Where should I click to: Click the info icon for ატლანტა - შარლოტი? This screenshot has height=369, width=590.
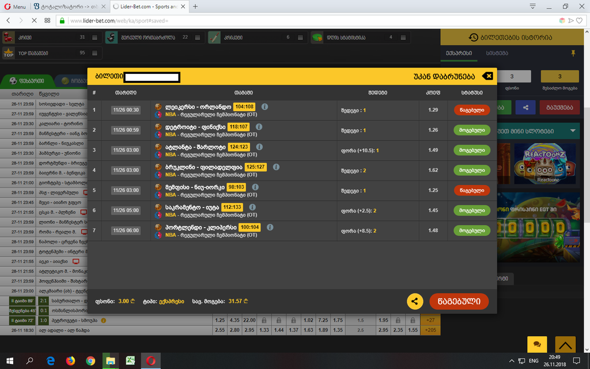[x=259, y=147]
